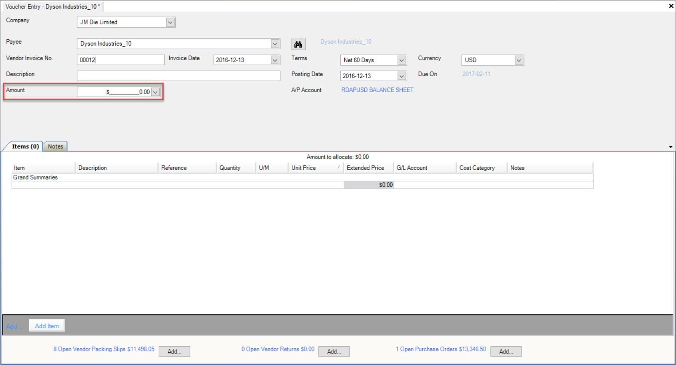This screenshot has height=365, width=676.
Task: Sort by the grid's Notes column header
Action: tap(550, 168)
